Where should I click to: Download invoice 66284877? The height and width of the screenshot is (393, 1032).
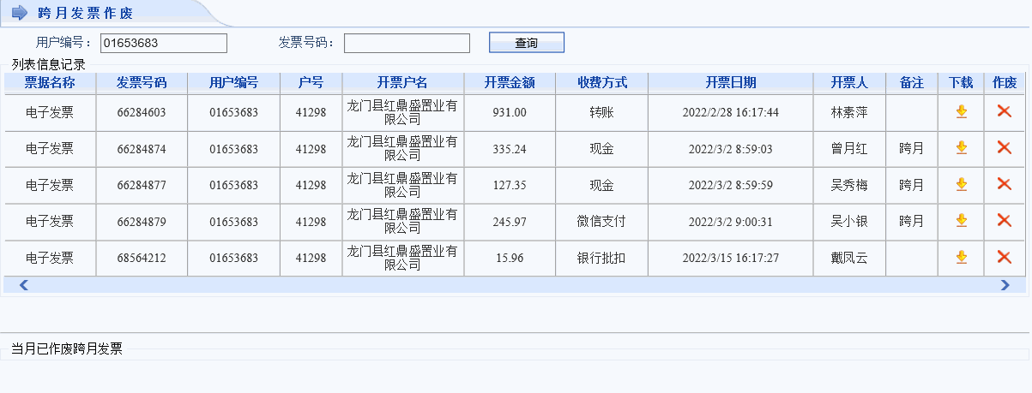pyautogui.click(x=961, y=184)
